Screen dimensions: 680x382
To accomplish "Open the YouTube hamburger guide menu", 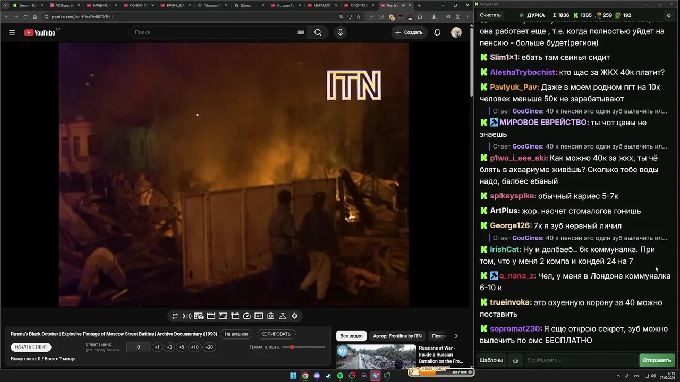I will point(12,32).
